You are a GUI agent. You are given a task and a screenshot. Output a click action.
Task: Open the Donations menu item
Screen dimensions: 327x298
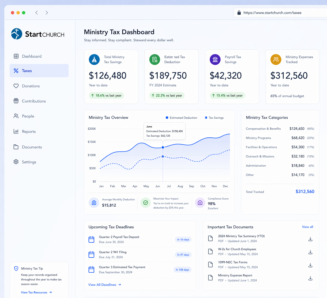coord(31,86)
